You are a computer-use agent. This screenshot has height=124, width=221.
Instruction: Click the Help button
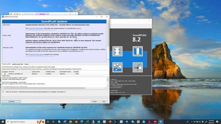point(104,101)
